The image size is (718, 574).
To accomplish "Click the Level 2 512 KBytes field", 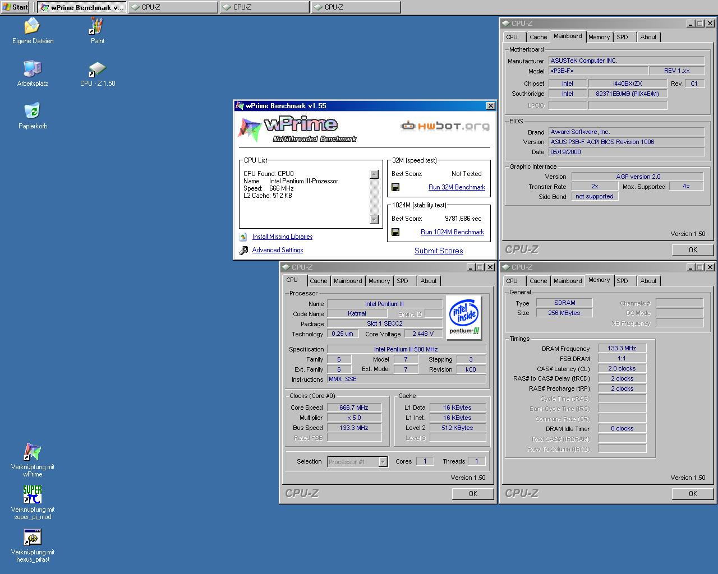I will coord(458,428).
